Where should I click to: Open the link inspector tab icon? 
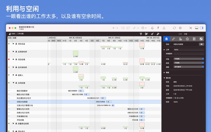click(173, 39)
